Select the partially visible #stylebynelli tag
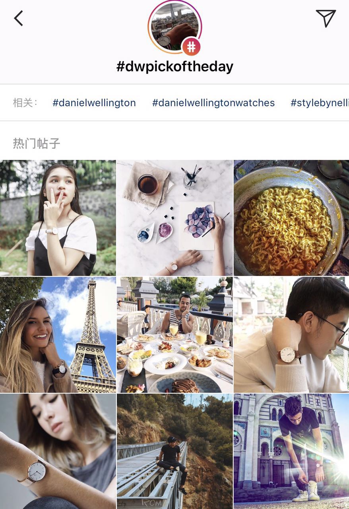349x509 pixels. (320, 103)
